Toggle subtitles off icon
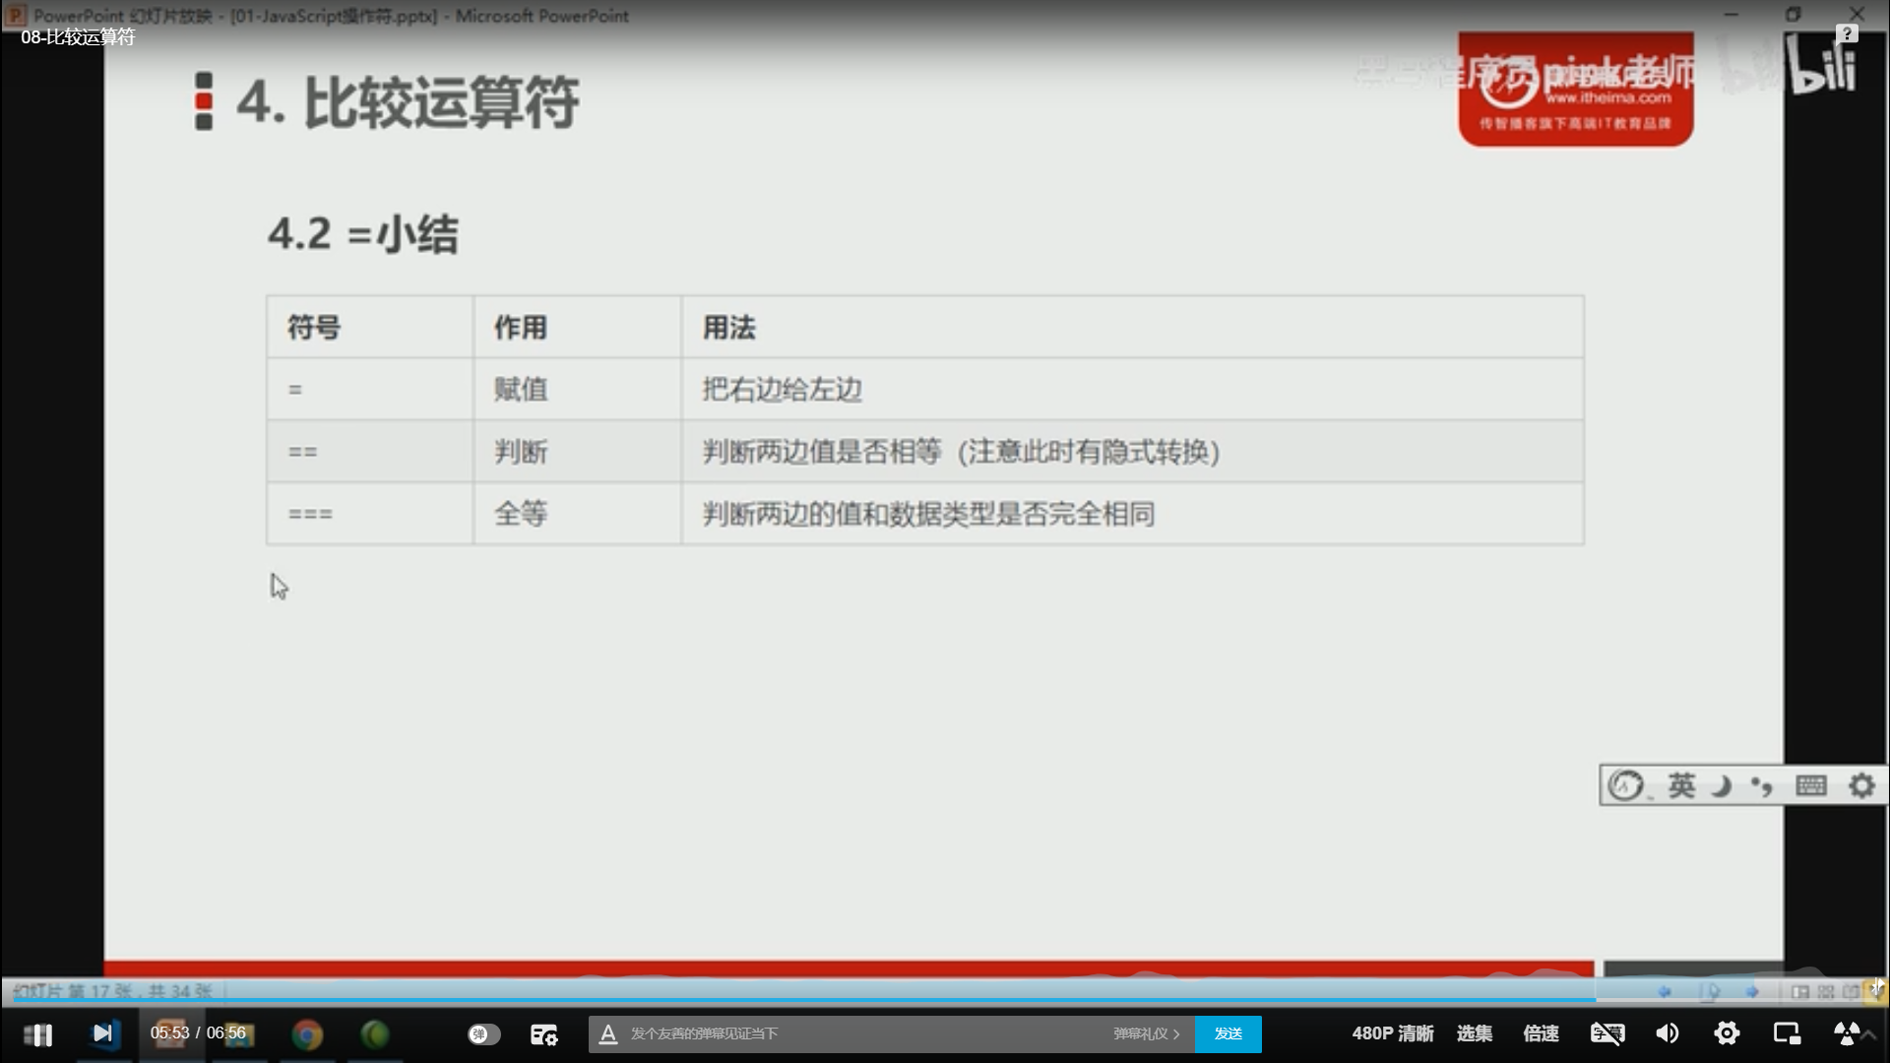 [1606, 1033]
